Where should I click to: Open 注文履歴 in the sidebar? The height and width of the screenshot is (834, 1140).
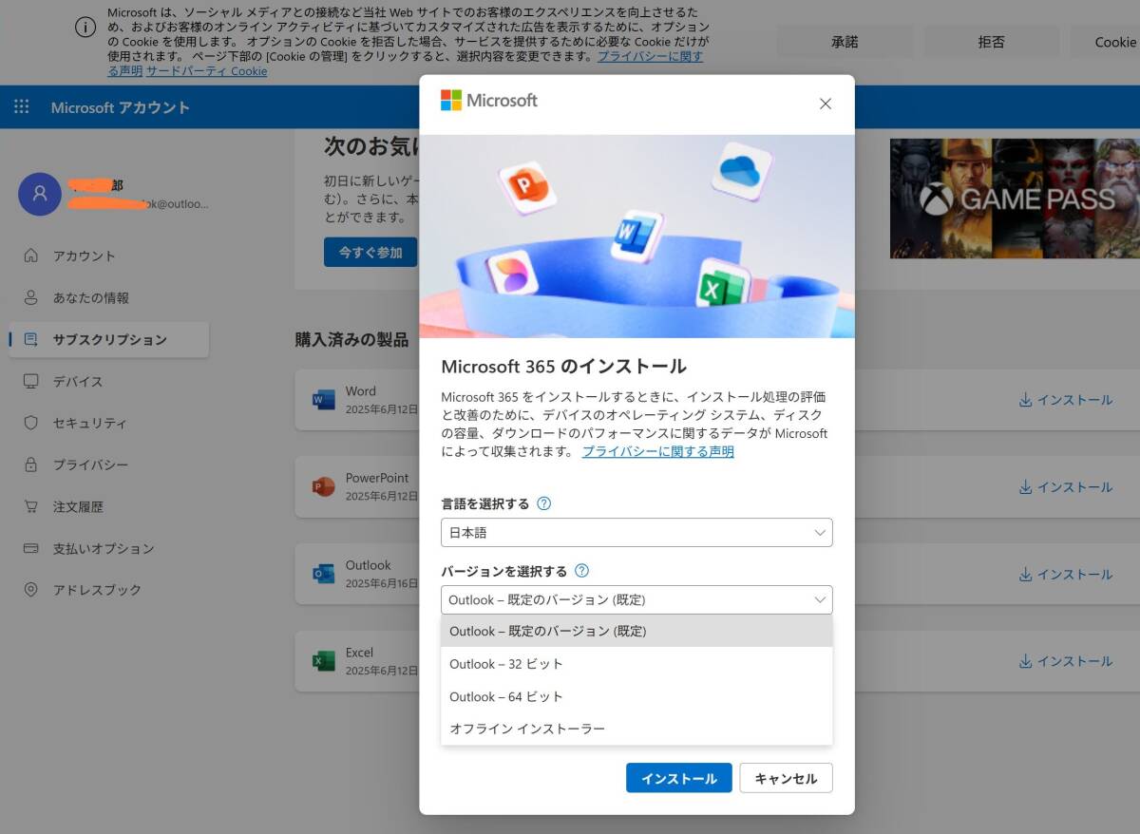tap(108, 506)
